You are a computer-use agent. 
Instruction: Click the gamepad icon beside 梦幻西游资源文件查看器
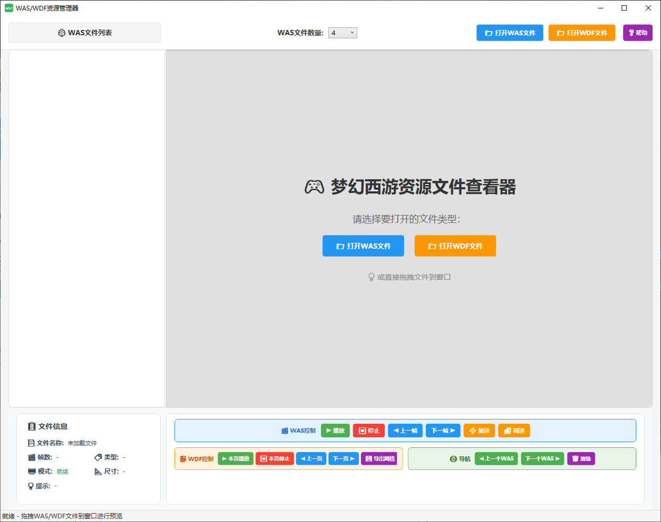(314, 187)
